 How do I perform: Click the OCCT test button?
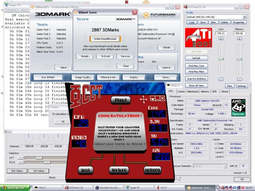coord(85,170)
